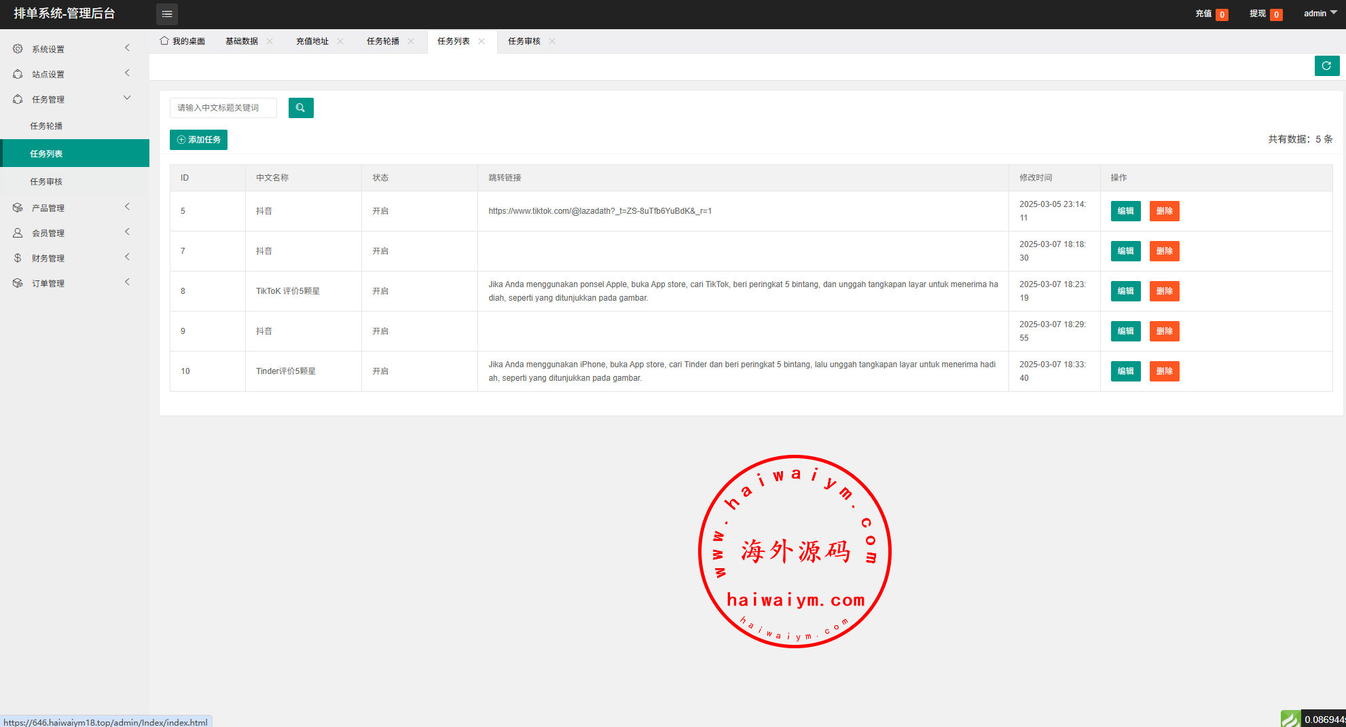Click the 充值 notification badge in header
The width and height of the screenshot is (1346, 727).
pos(1221,14)
